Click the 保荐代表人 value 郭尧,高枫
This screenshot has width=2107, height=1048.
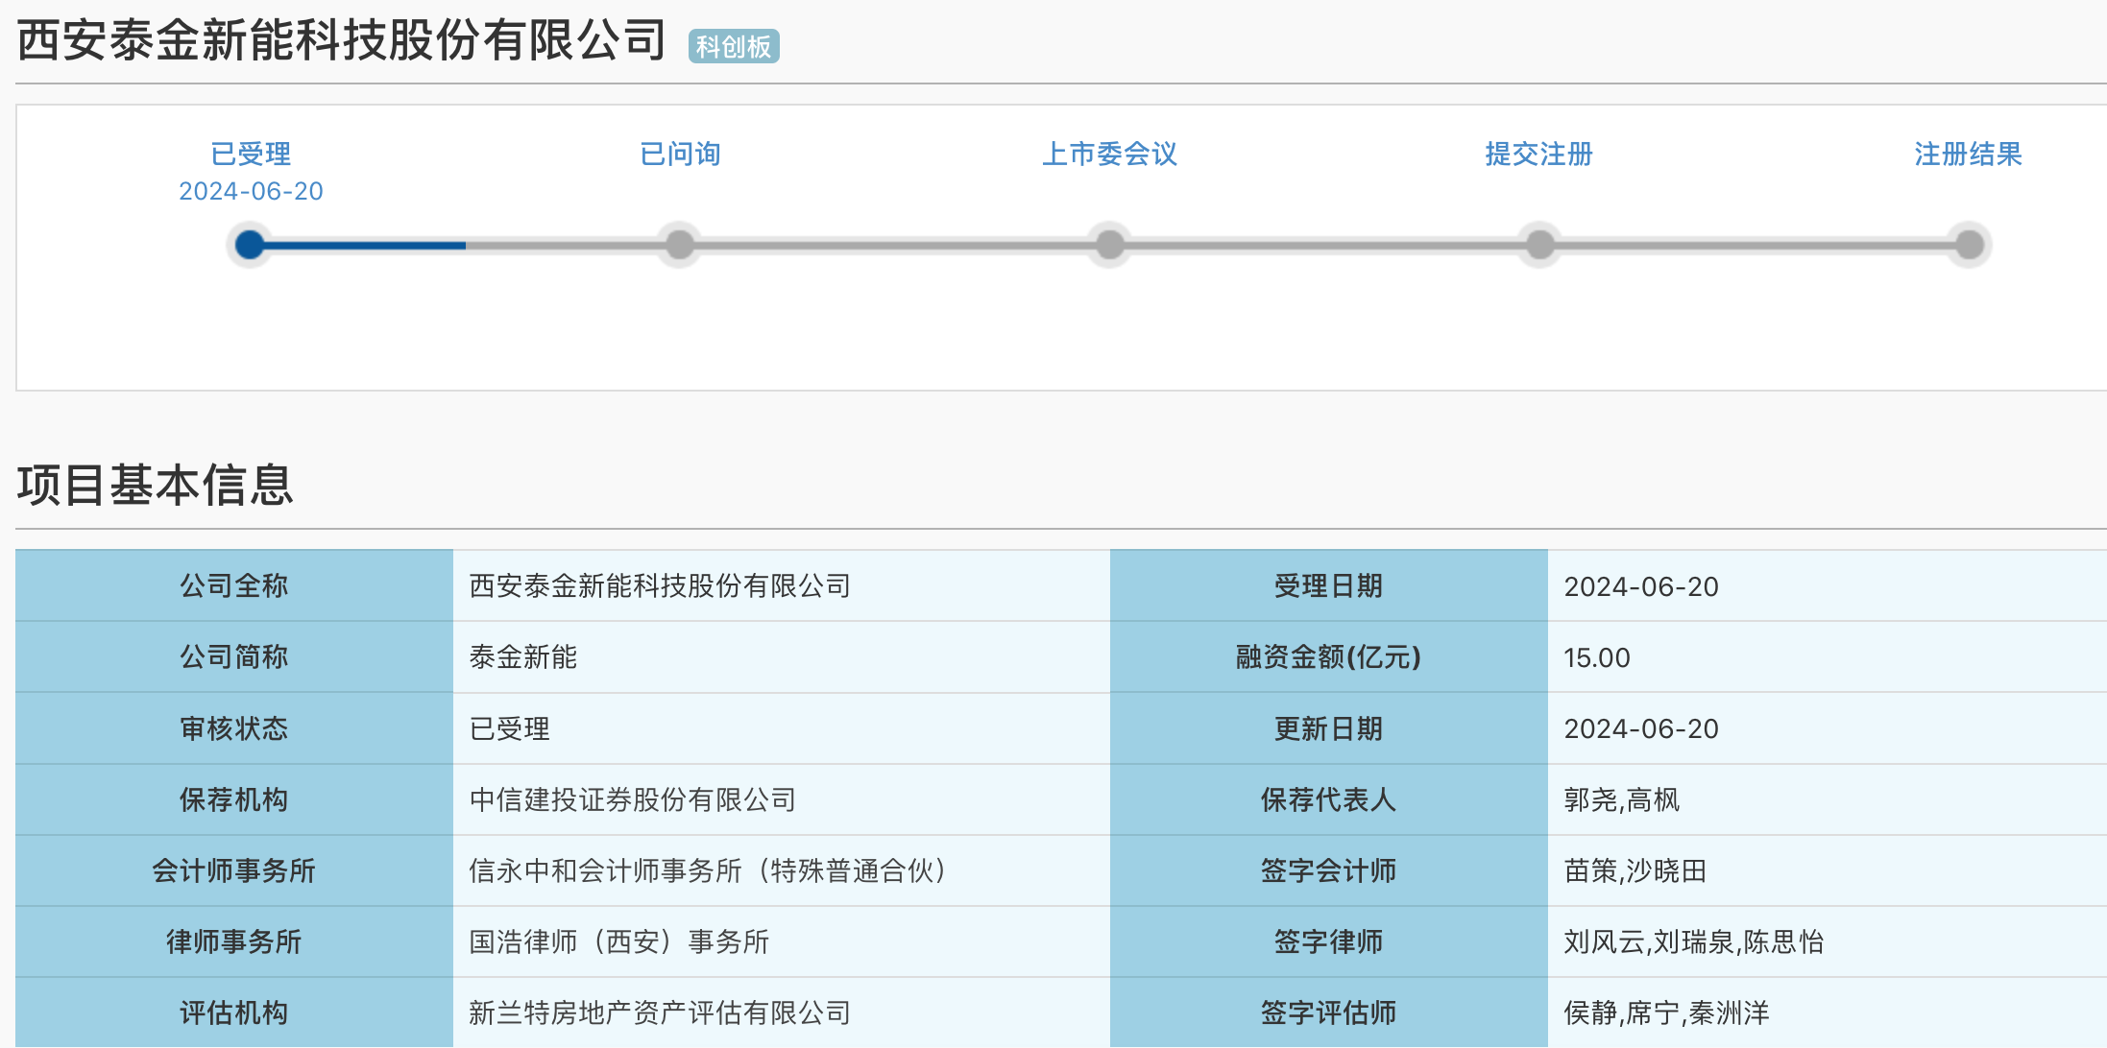click(1622, 799)
